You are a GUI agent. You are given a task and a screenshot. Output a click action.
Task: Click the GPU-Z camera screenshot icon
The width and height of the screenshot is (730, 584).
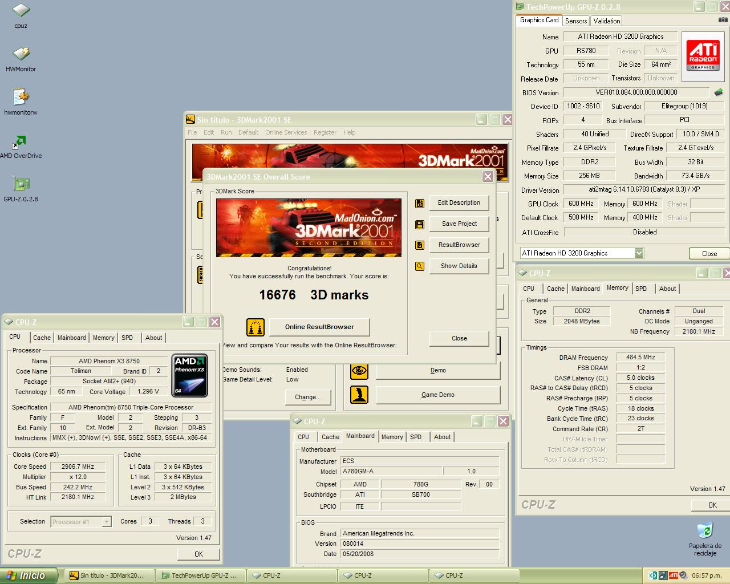point(723,20)
